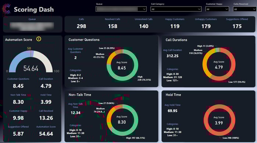Image resolution: width=257 pixels, height=143 pixels.
Task: Open the Call Category dropdown
Action: point(176,9)
